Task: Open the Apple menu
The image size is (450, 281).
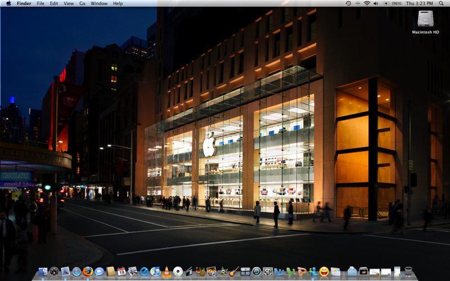Action: [8, 3]
